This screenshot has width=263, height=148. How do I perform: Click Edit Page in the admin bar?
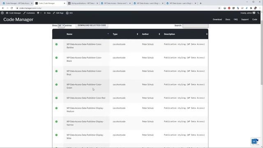(58, 13)
